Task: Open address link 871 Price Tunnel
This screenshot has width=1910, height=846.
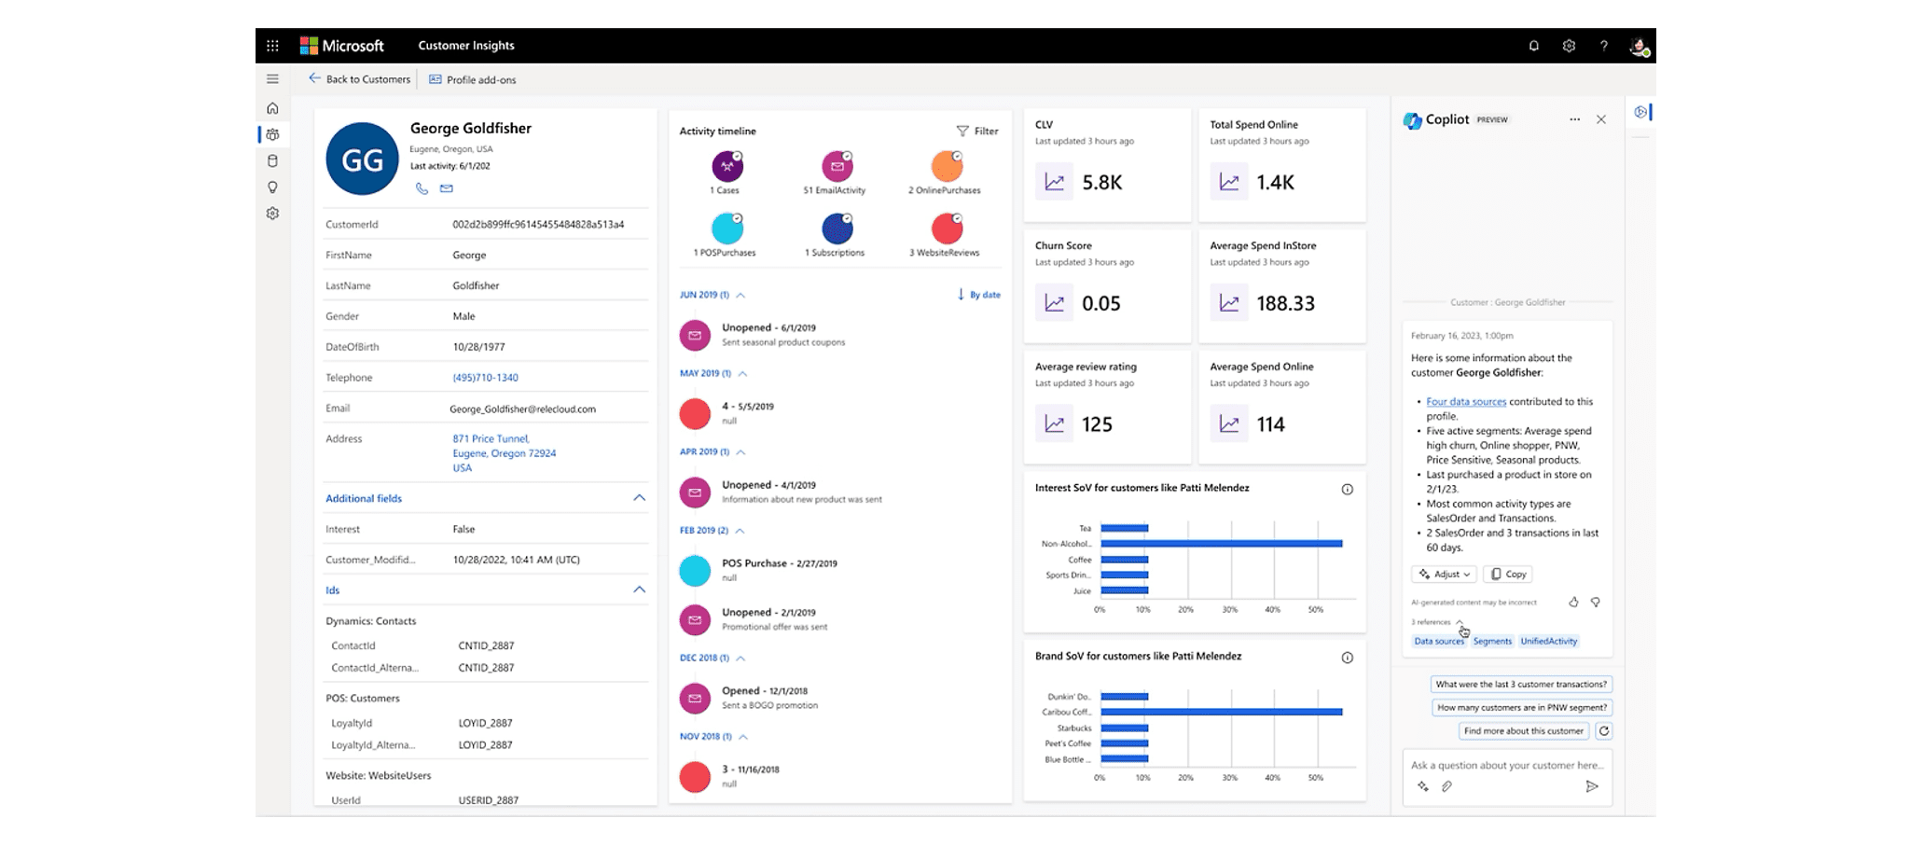Action: click(x=504, y=453)
